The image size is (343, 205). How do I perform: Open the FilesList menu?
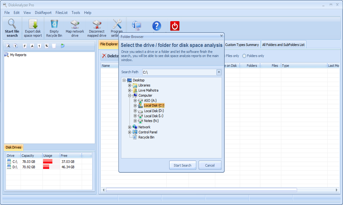coord(61,13)
